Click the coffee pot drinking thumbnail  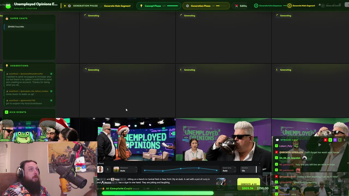click(x=223, y=139)
